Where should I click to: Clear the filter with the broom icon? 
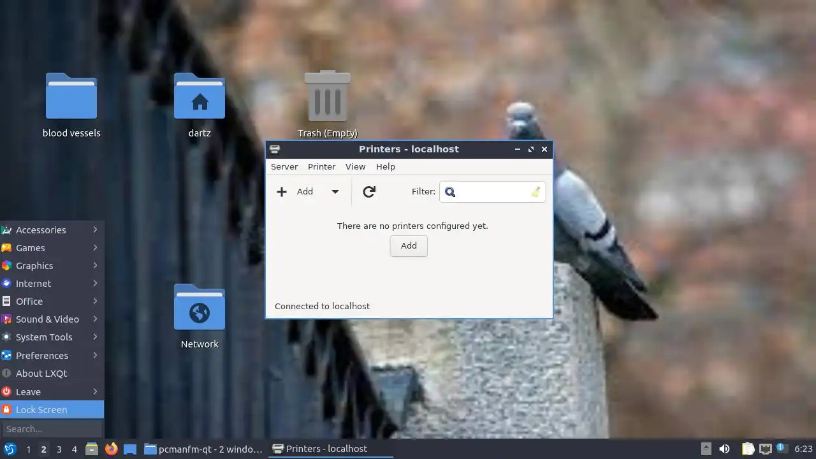535,191
